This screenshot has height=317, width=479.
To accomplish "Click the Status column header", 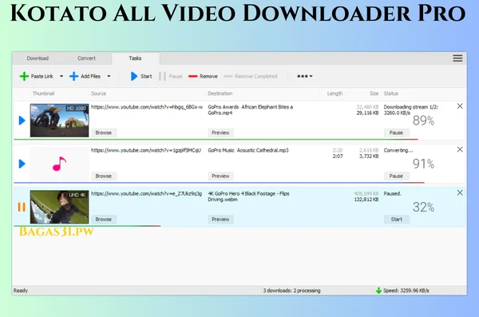I will click(x=390, y=93).
